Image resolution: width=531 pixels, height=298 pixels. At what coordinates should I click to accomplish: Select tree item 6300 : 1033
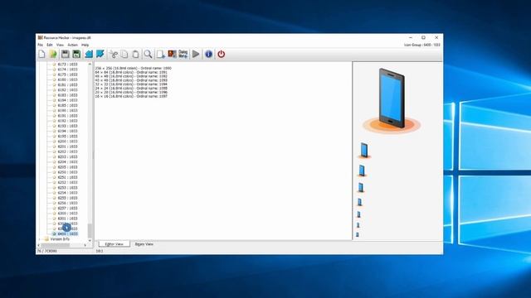tap(67, 214)
